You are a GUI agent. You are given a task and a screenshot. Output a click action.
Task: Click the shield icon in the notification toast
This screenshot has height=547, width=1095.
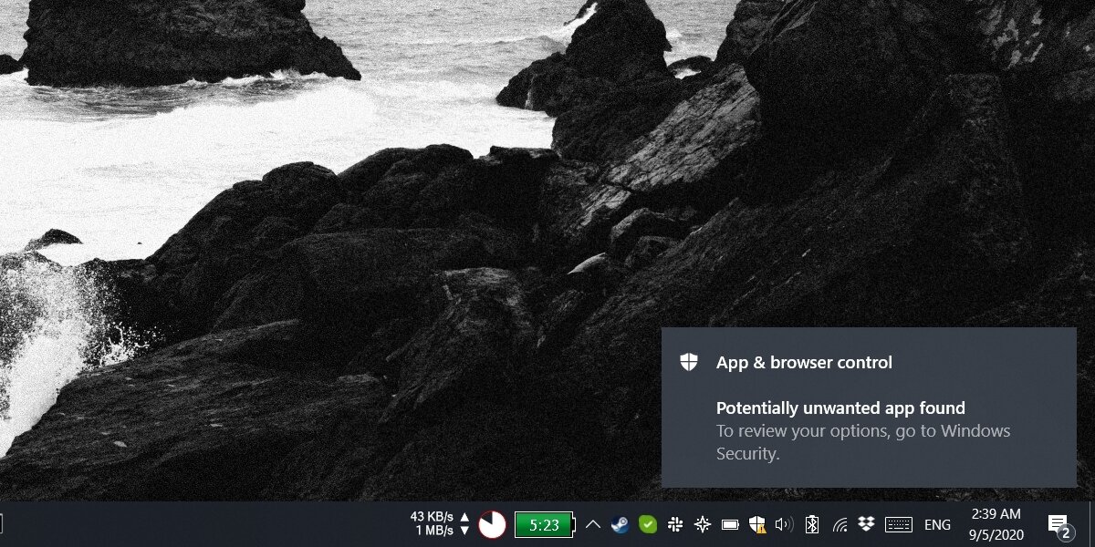689,362
